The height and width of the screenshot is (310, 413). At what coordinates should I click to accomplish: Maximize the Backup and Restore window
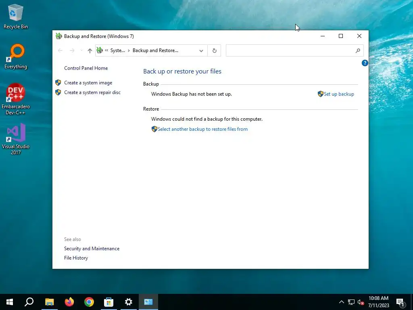coord(341,36)
